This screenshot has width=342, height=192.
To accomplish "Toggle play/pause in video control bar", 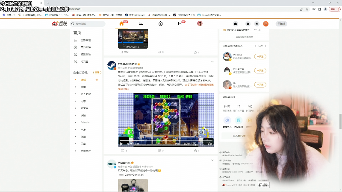I will coord(121,144).
